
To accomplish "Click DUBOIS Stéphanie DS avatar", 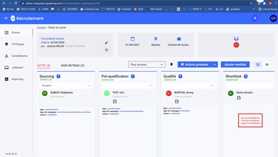I will coord(45,93).
